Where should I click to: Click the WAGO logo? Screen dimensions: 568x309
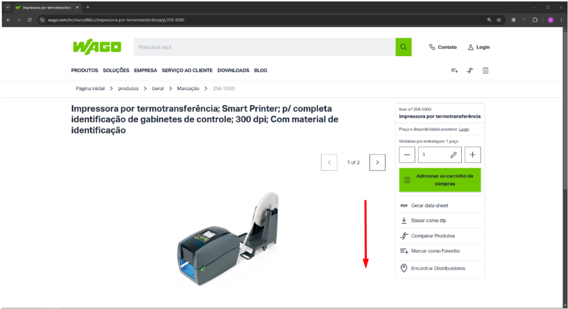(97, 47)
